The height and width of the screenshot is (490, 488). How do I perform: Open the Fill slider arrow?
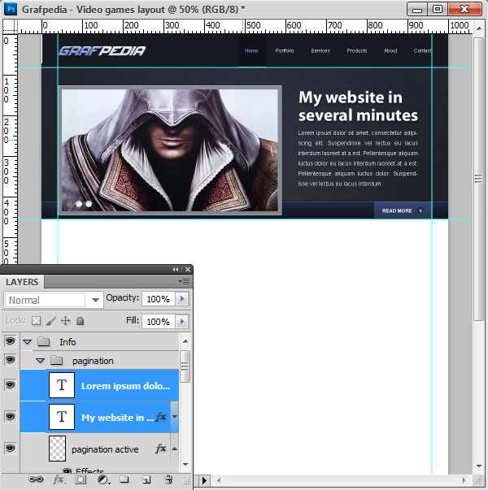182,321
